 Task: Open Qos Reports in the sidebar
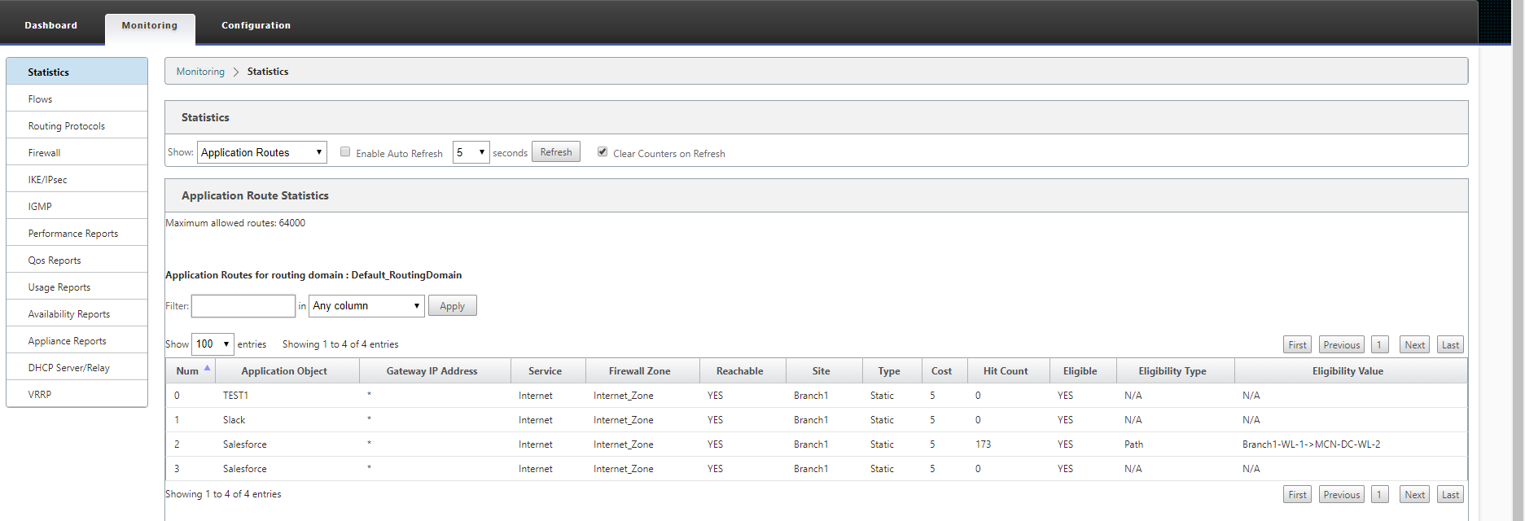[77, 260]
